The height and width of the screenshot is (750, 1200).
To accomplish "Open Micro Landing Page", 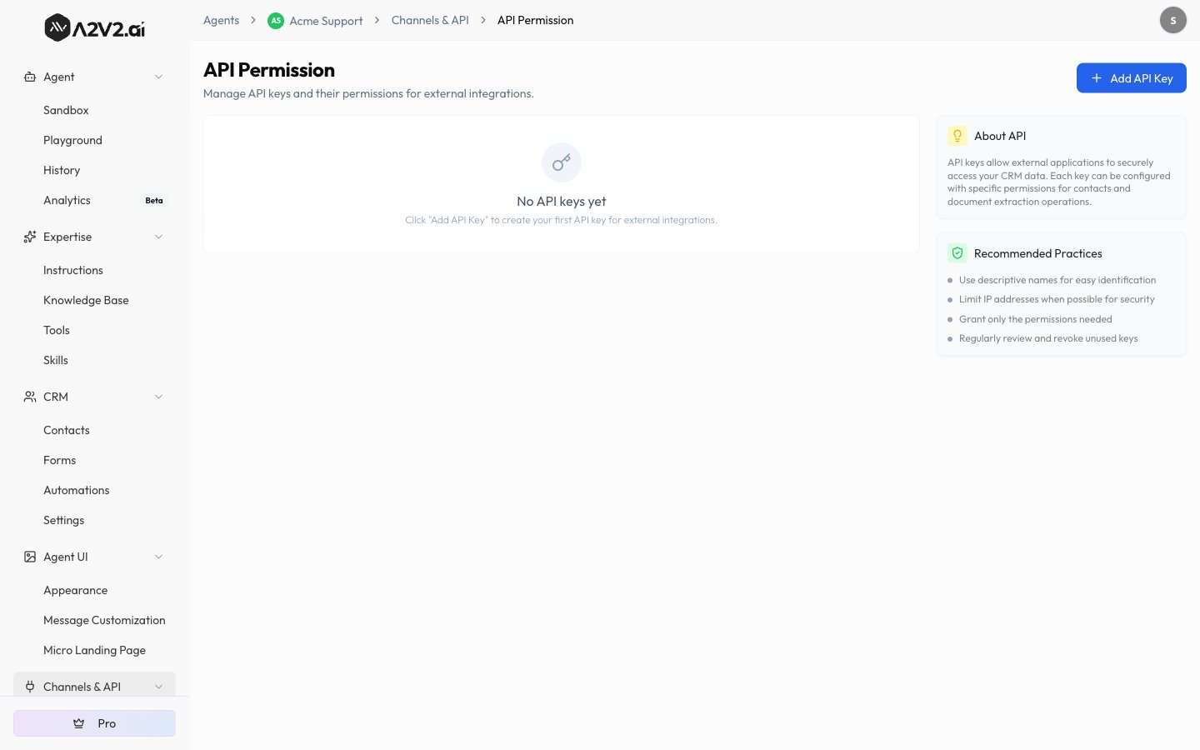I will click(x=94, y=650).
